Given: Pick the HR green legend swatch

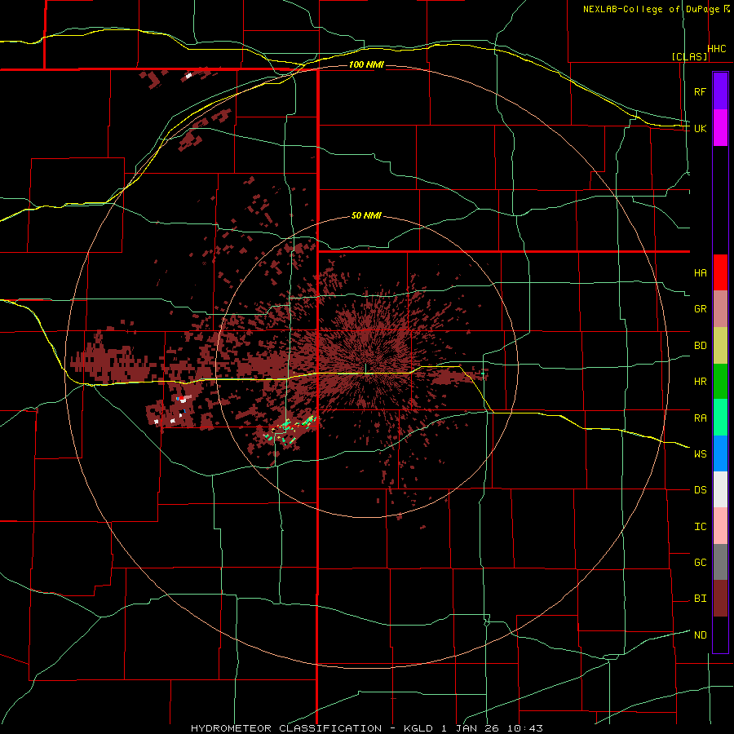Looking at the screenshot, I should (720, 382).
